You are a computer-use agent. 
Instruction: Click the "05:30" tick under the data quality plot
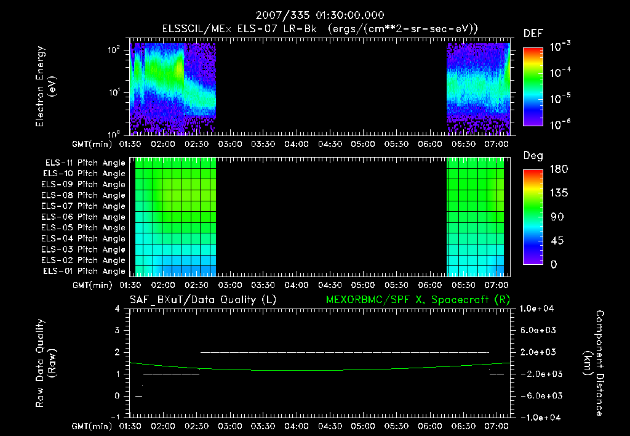[x=396, y=426]
